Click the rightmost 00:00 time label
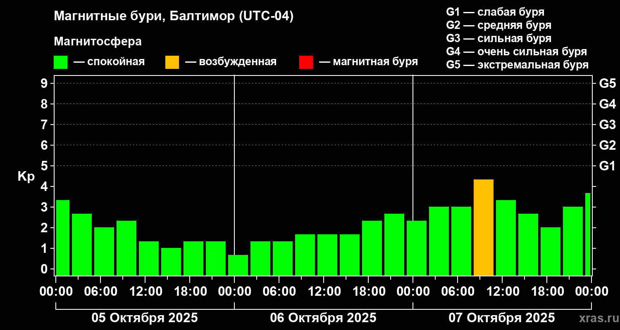Viewport: 620px width, 330px height. tap(591, 292)
